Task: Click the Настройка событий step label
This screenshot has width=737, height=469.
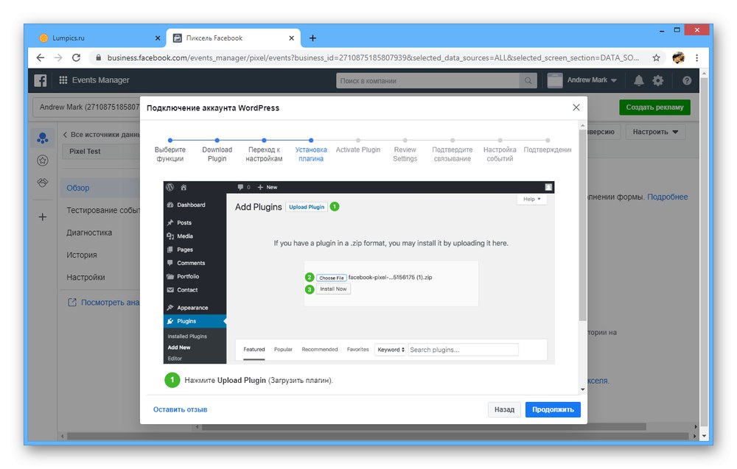Action: coord(500,154)
